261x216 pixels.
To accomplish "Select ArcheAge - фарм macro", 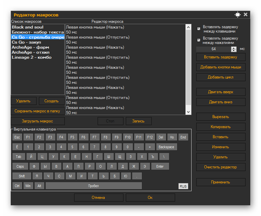I will click(38, 47).
